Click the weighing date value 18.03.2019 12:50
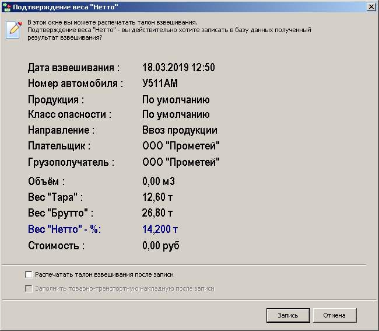 tap(178, 68)
